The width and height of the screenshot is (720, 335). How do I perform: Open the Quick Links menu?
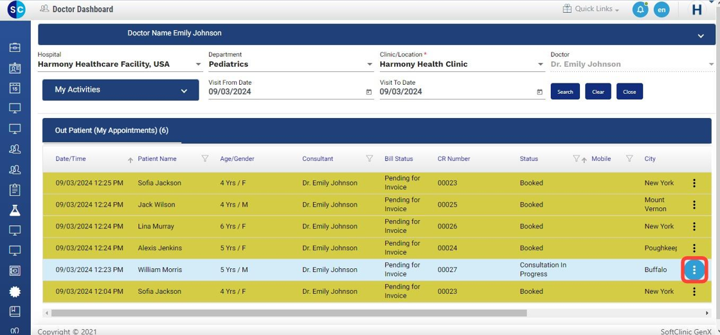click(x=591, y=9)
